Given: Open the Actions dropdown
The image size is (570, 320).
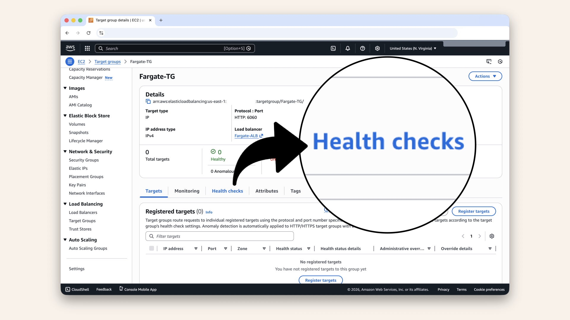Looking at the screenshot, I should [x=485, y=76].
